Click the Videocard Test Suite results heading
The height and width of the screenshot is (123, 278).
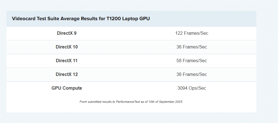click(81, 19)
